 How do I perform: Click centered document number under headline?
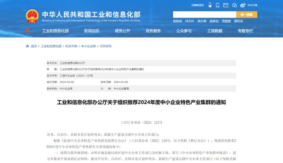point(141,122)
